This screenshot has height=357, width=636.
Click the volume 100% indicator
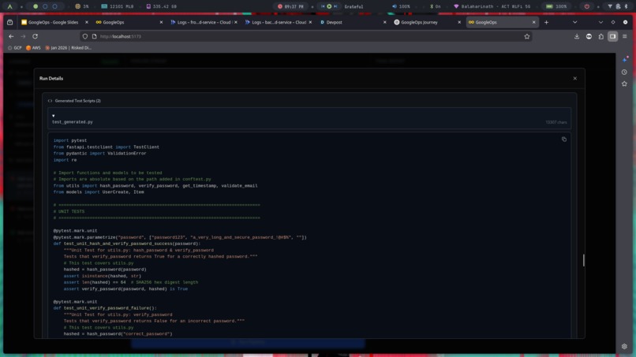coord(401,6)
